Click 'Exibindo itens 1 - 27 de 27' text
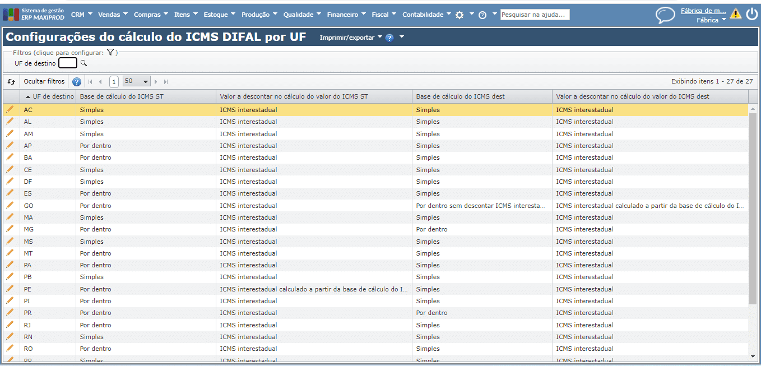This screenshot has width=761, height=366. coord(712,81)
